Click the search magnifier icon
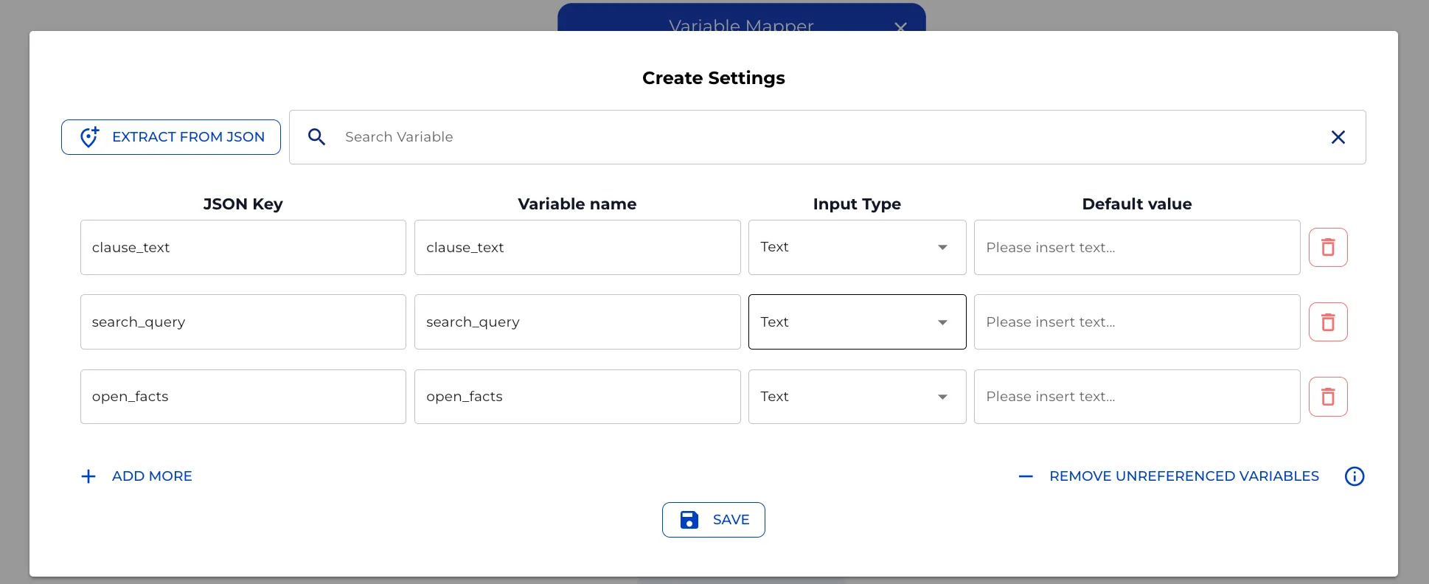 coord(316,137)
